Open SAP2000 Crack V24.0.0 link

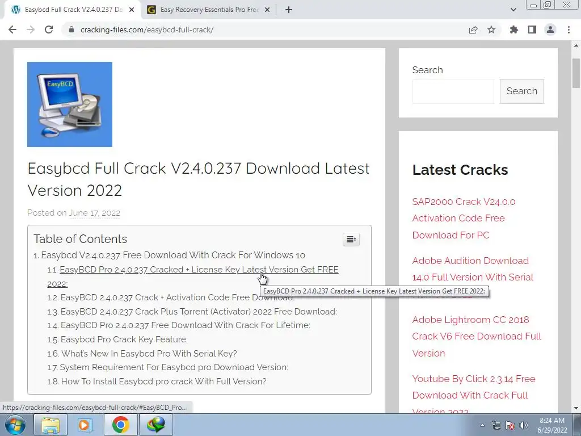464,219
